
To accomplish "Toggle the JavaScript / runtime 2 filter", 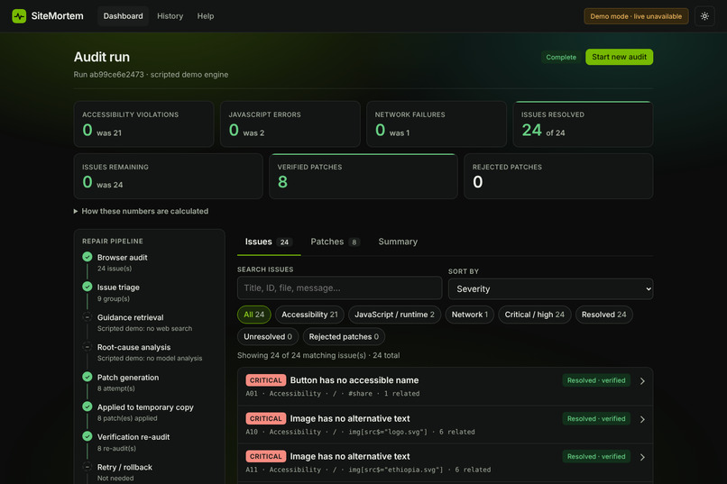I will coord(394,315).
